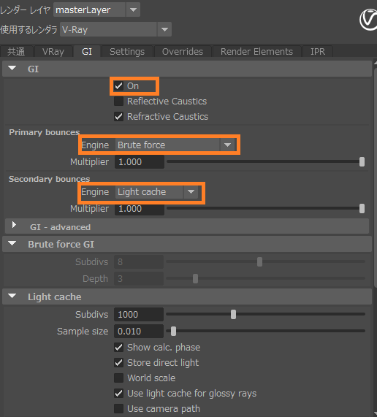Viewport: 377px width, 417px height.
Task: Switch to the VRay tab
Action: [x=53, y=51]
